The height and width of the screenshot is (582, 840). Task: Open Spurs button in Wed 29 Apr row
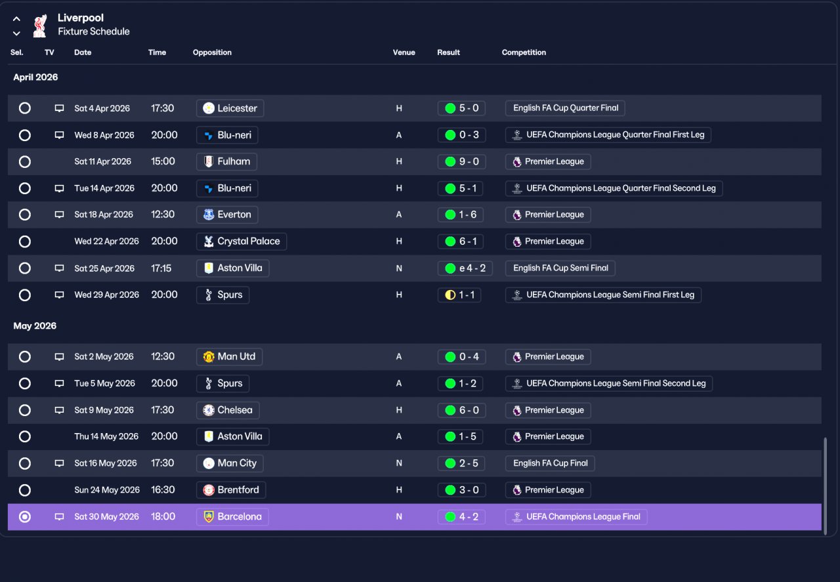[x=223, y=295]
